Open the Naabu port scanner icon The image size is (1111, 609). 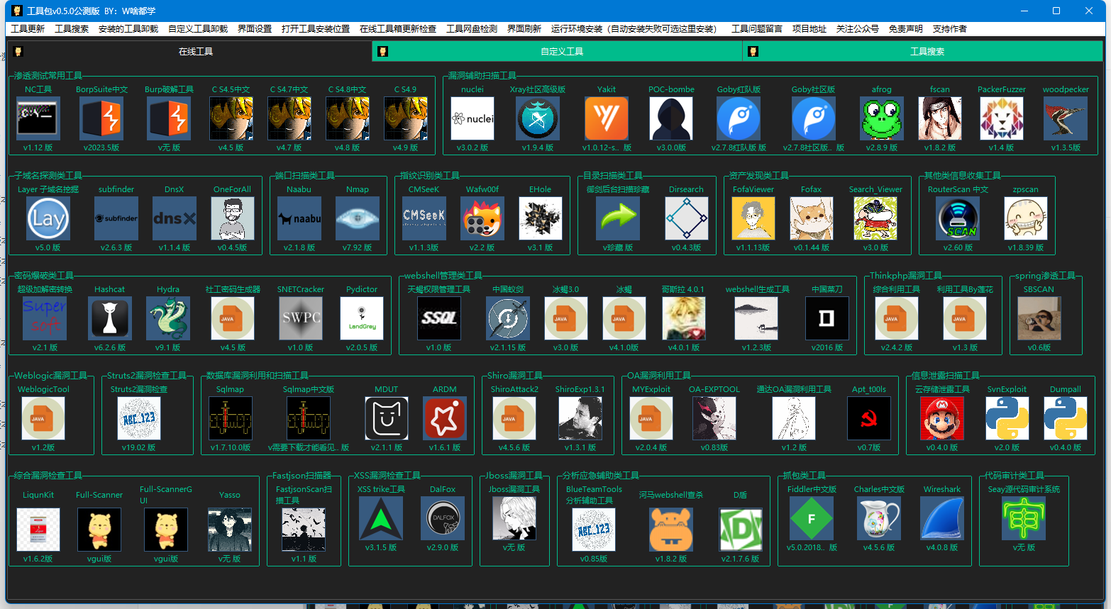tap(299, 218)
